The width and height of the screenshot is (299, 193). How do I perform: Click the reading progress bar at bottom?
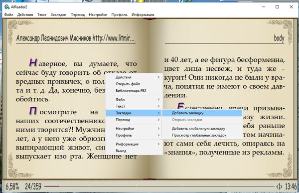[159, 186]
